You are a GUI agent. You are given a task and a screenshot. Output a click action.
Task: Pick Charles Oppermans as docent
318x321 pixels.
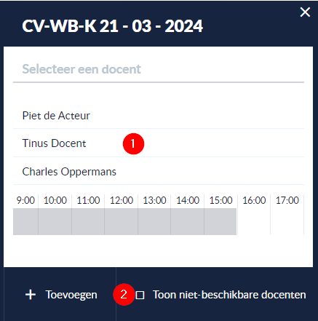pos(159,171)
